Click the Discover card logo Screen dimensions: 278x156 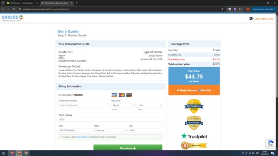pyautogui.click(x=129, y=95)
